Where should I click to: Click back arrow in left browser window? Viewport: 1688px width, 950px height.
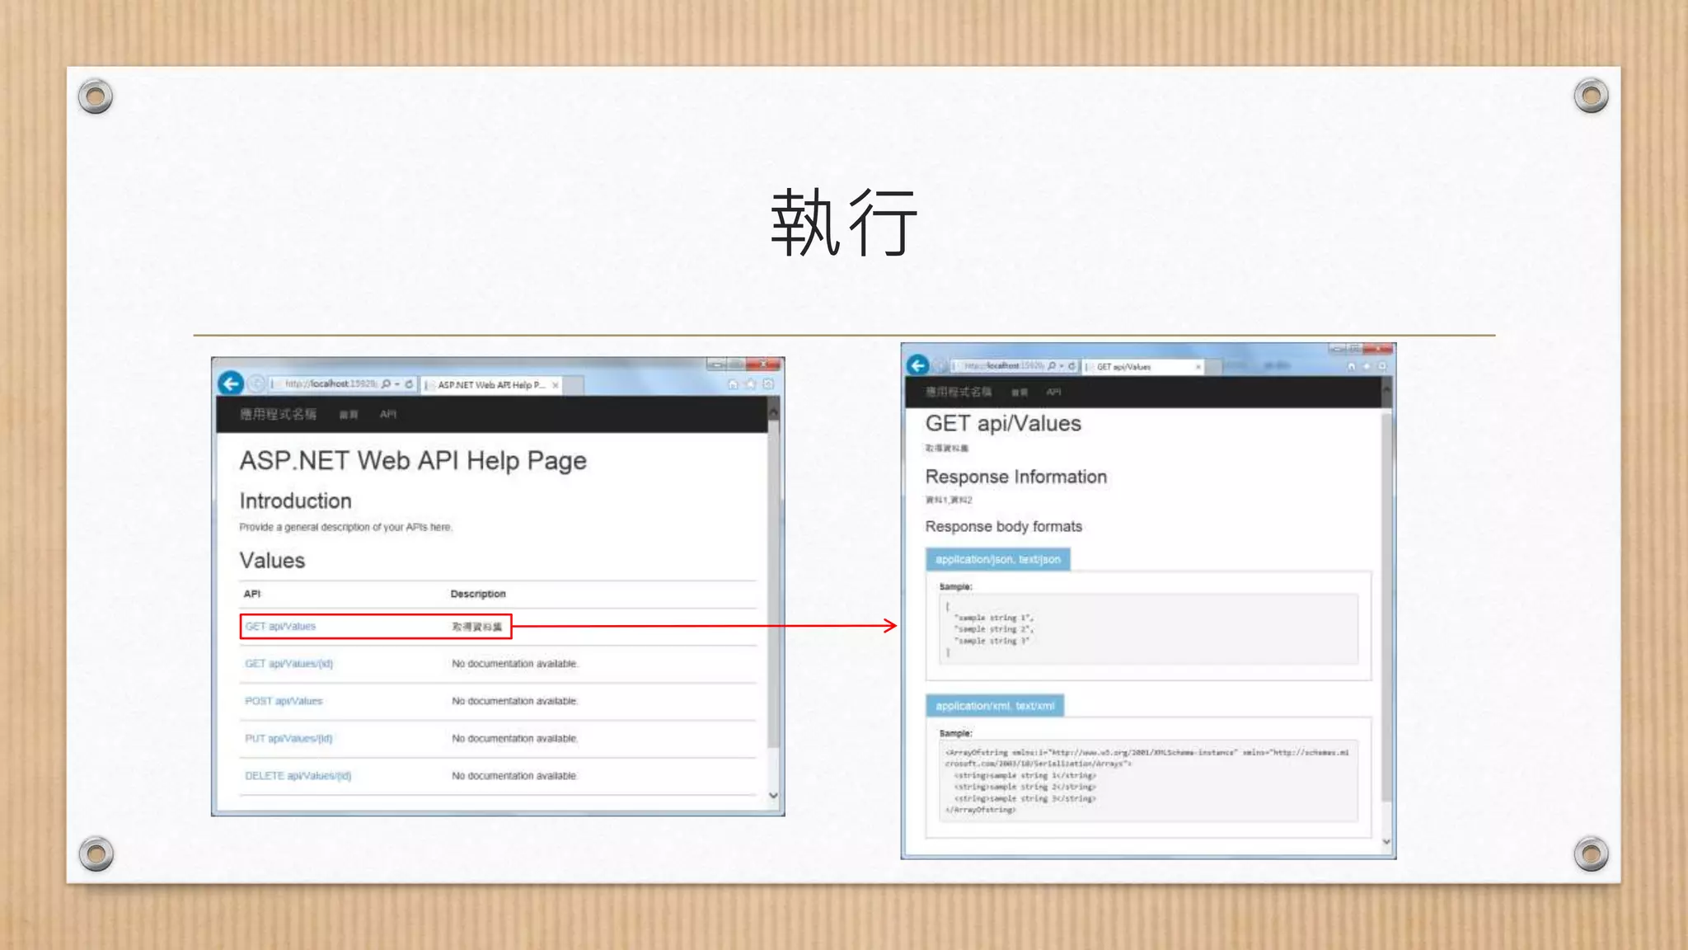point(231,383)
